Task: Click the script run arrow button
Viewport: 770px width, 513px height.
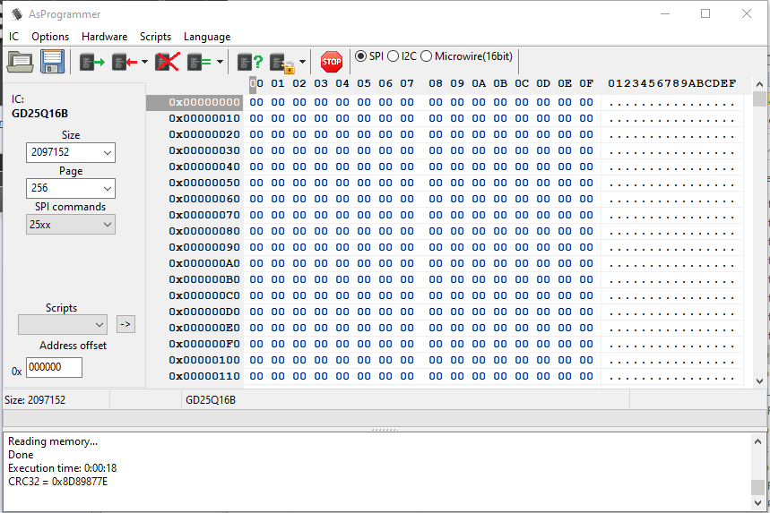Action: click(x=125, y=324)
